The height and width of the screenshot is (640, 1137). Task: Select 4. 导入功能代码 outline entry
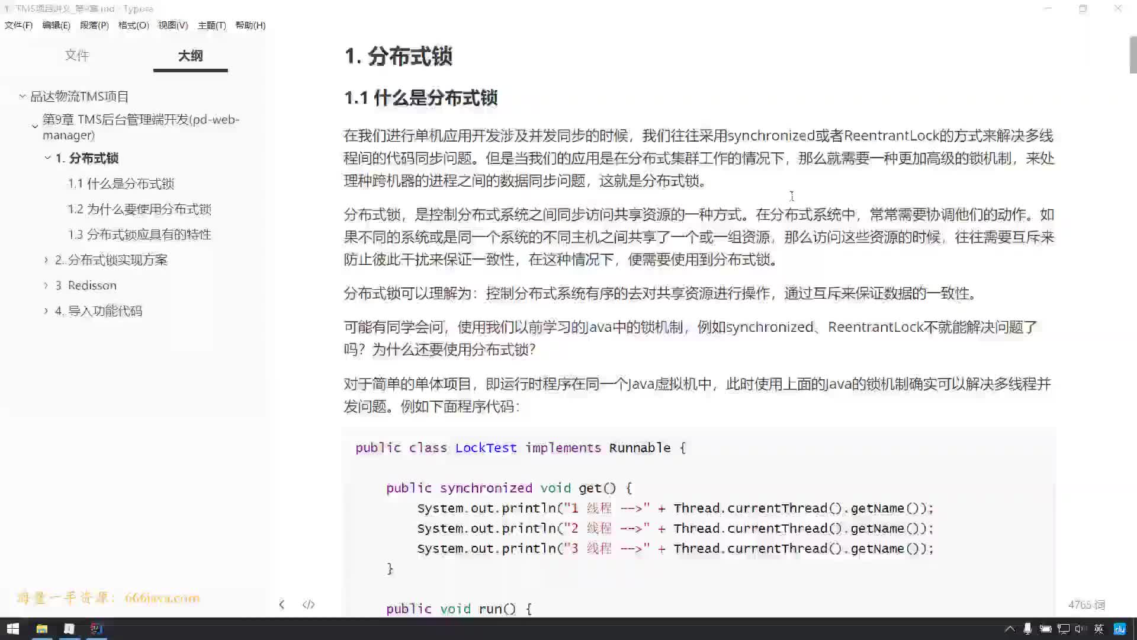98,311
